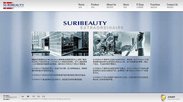
Task: Open the Home menu item
Action: point(81,5)
